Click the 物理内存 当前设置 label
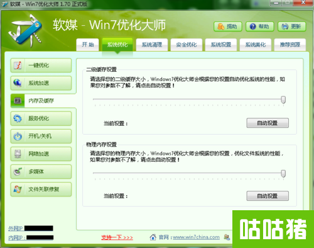This screenshot has width=314, height=248. coord(116,196)
